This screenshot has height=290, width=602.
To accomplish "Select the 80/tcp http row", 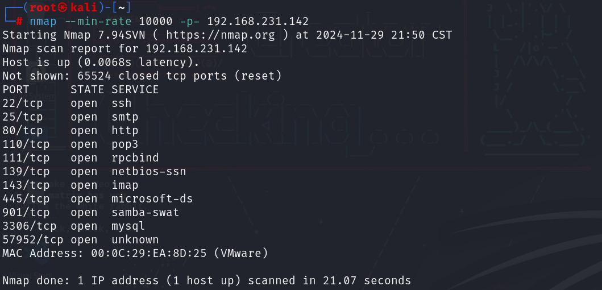I will 70,130.
